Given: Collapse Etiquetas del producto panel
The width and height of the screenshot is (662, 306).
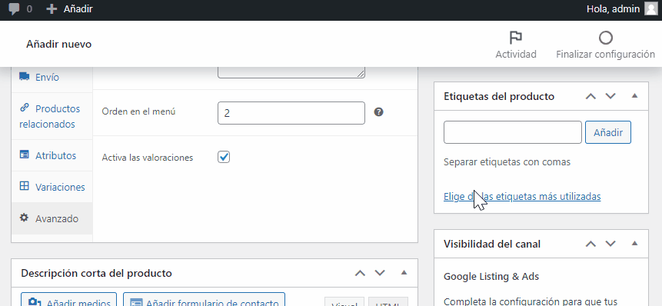Looking at the screenshot, I should (x=634, y=96).
